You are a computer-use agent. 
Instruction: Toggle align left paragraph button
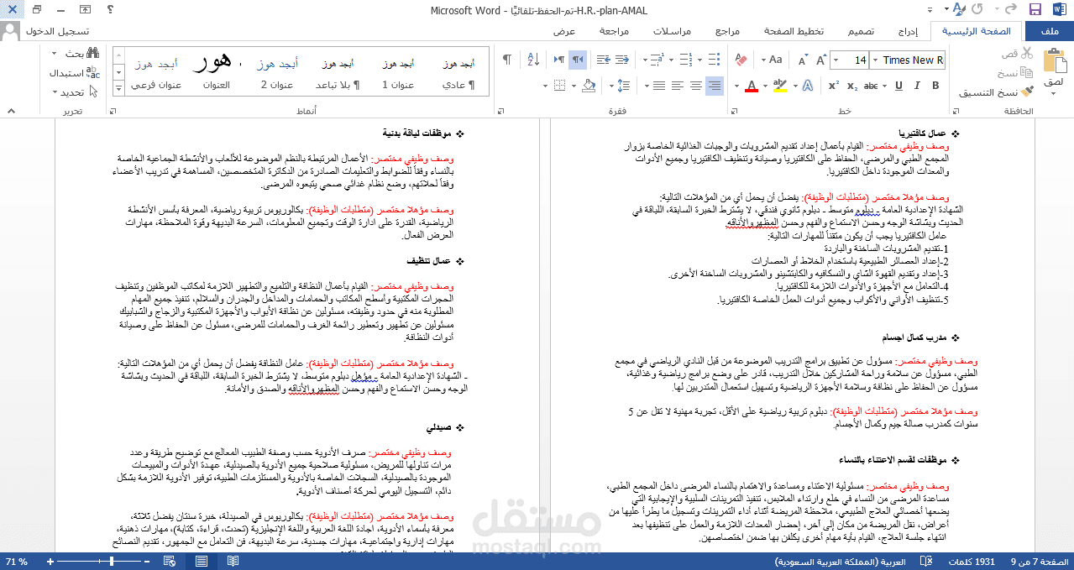click(x=678, y=86)
